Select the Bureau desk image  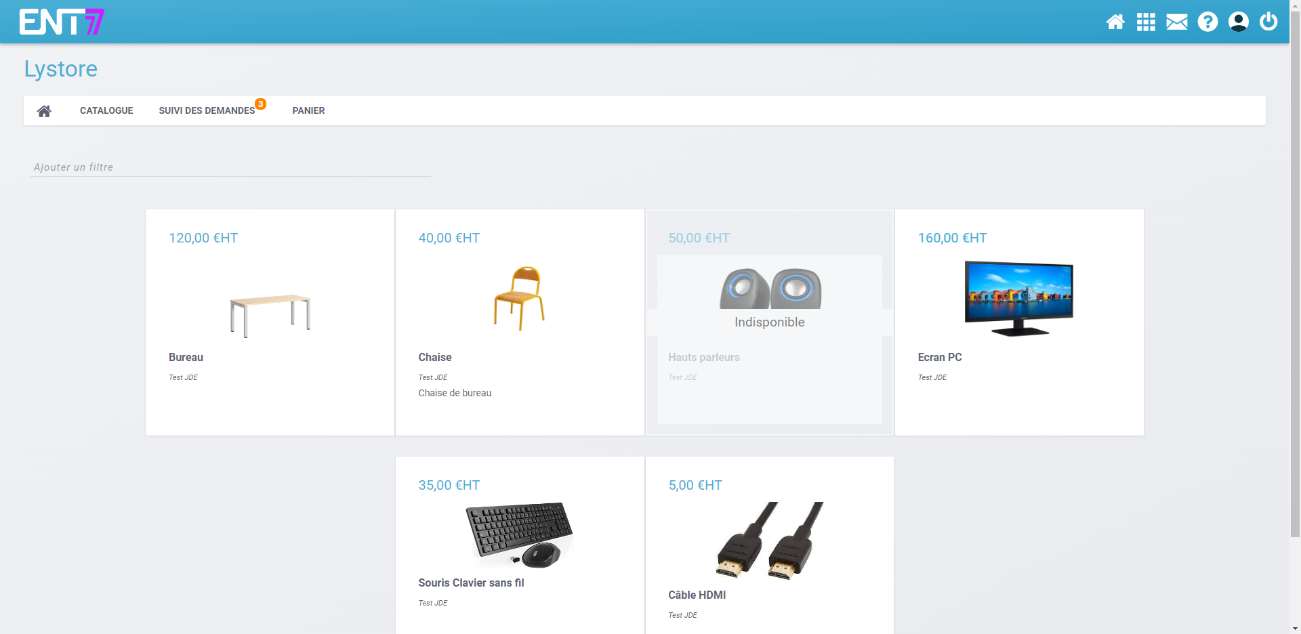(x=270, y=315)
